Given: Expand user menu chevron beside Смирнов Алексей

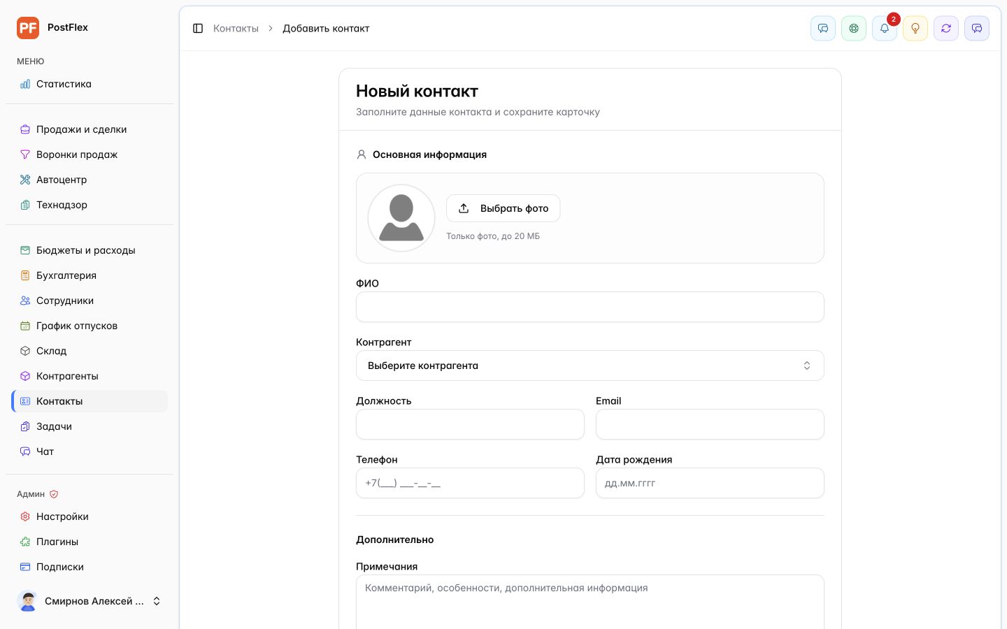Looking at the screenshot, I should (x=157, y=601).
